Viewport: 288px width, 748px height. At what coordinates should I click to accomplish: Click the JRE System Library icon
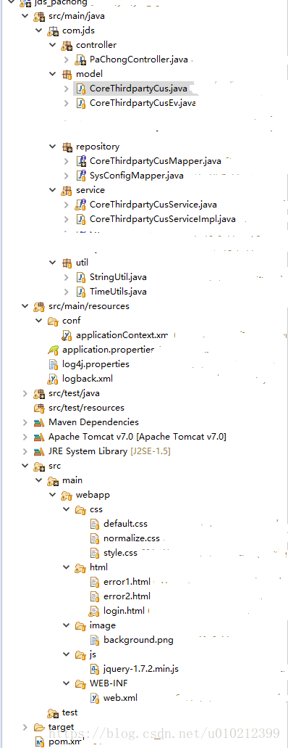click(38, 451)
